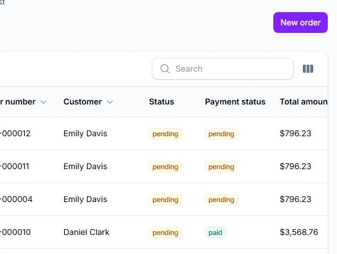Open order ending in 000012
337x254 pixels.
click(x=15, y=133)
